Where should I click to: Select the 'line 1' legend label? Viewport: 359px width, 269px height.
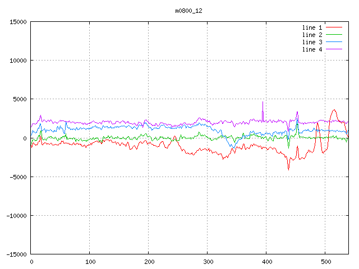click(312, 27)
